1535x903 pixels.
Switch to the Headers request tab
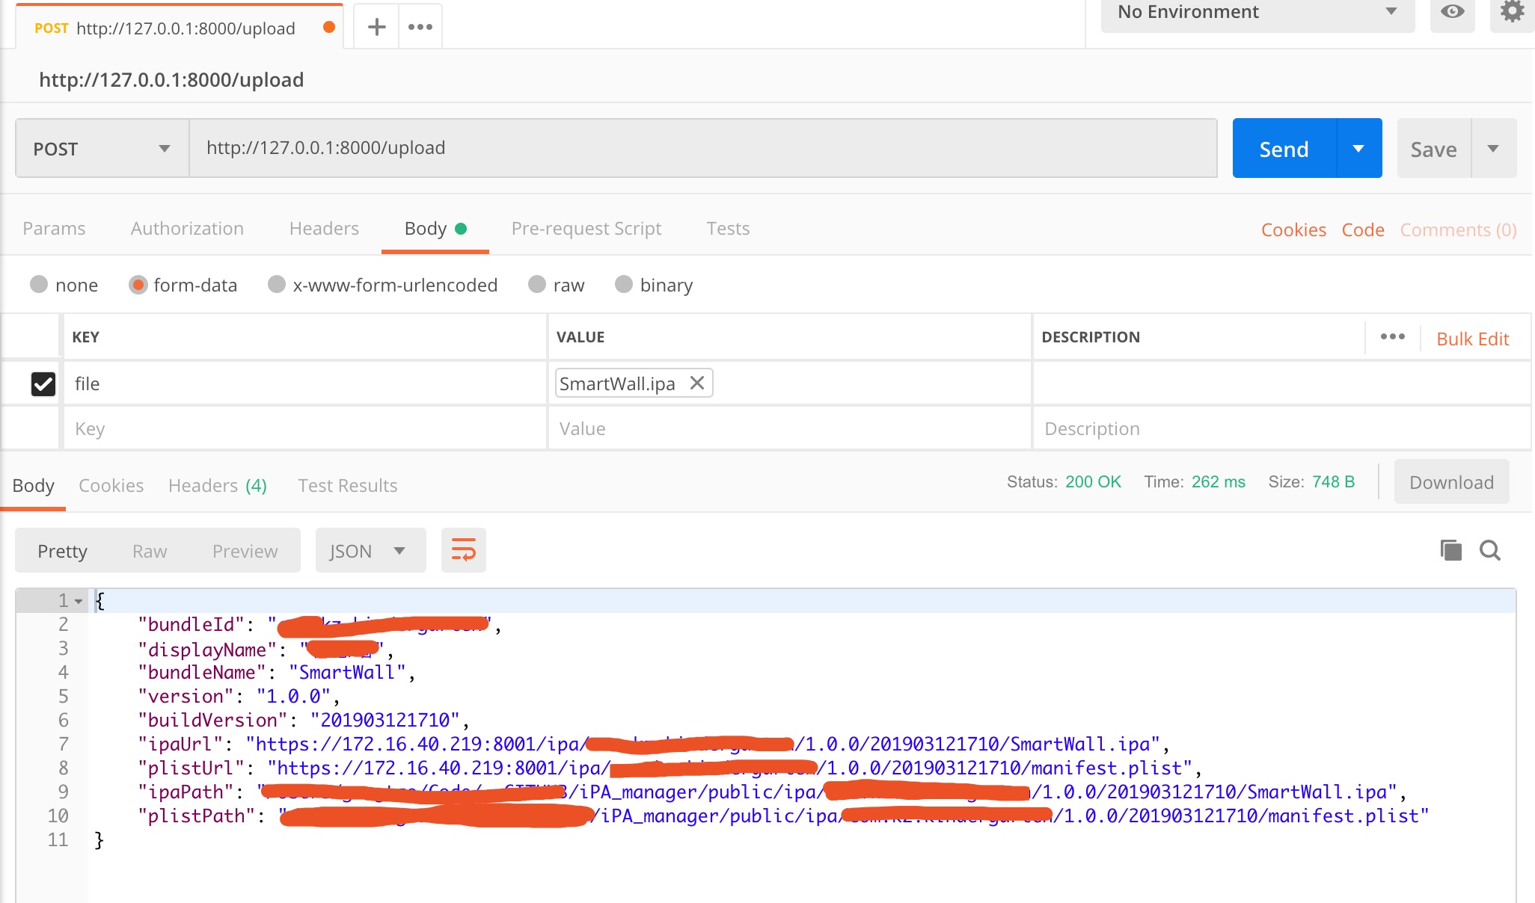click(x=324, y=229)
